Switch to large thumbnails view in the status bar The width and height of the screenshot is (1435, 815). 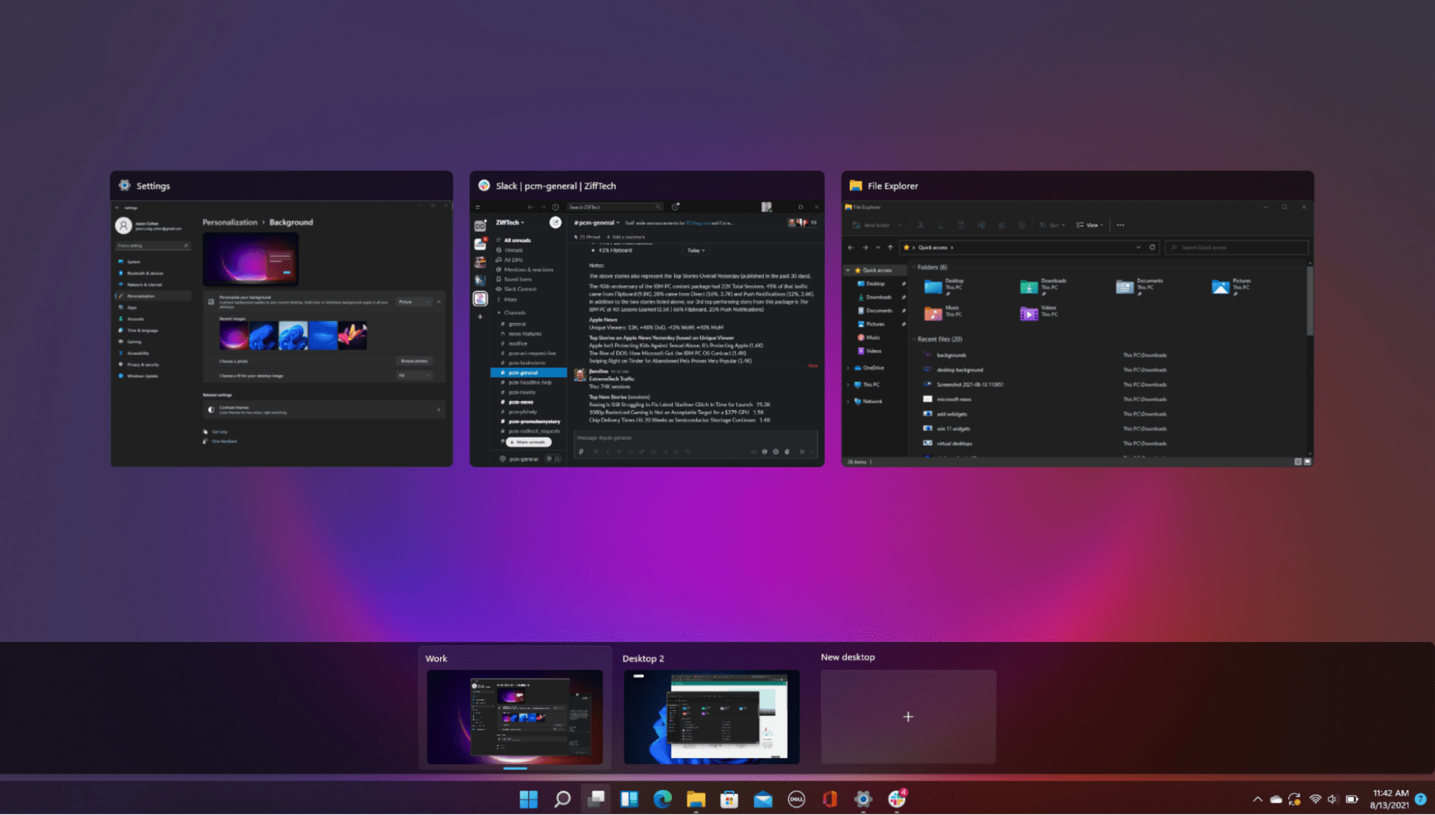click(x=1308, y=461)
